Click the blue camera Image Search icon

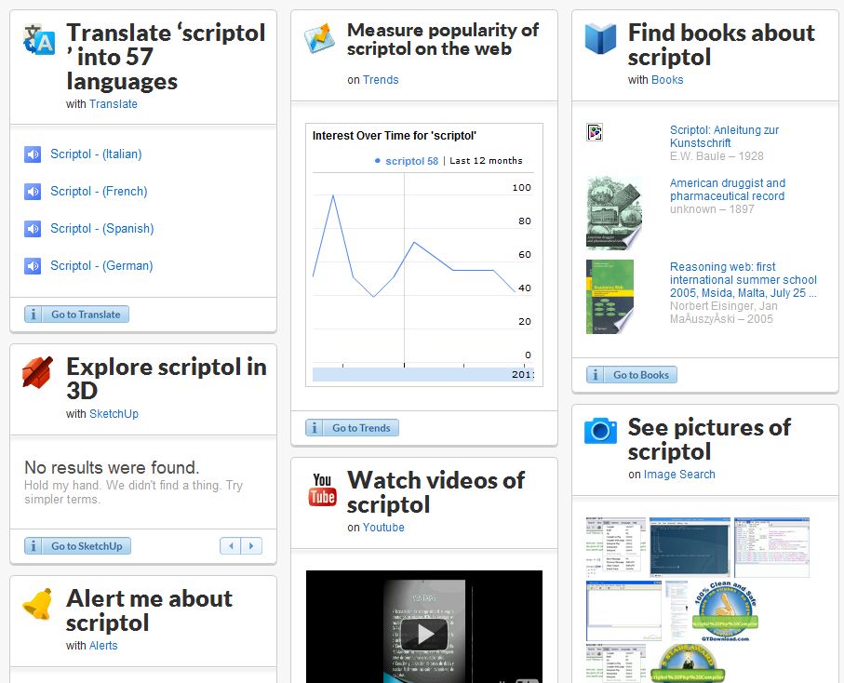[x=600, y=430]
